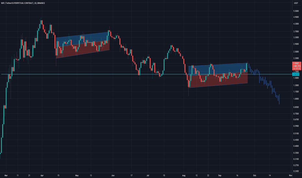Click the 3.7000 price axis label
This screenshot has height=178, width=302.
coord(296,31)
